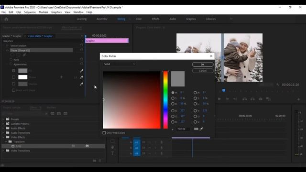Screen dimensions: 306x172
Task: Select the Type tool in tools panel
Action: [x=113, y=153]
